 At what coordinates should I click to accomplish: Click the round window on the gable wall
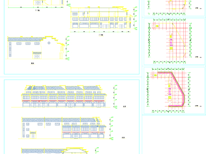coord(49,43)
